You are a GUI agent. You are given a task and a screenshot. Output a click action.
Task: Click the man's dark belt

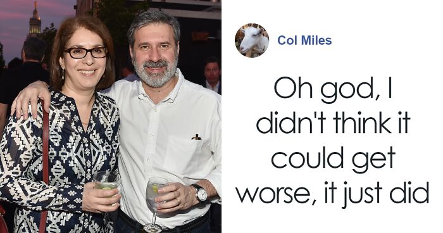(164, 222)
